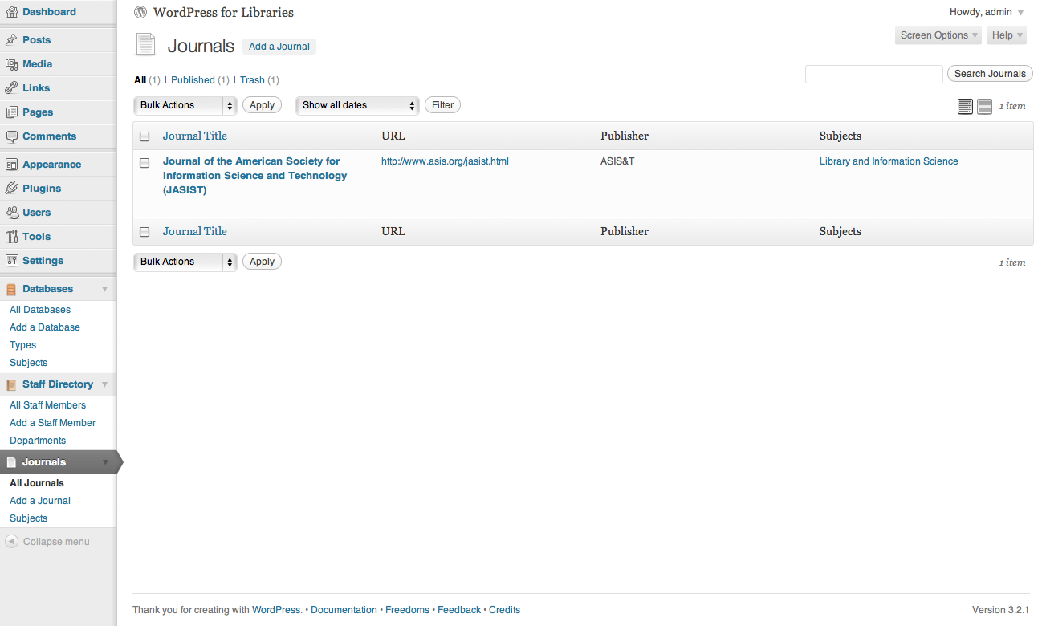
Task: Open the Show all dates dropdown
Action: point(358,105)
